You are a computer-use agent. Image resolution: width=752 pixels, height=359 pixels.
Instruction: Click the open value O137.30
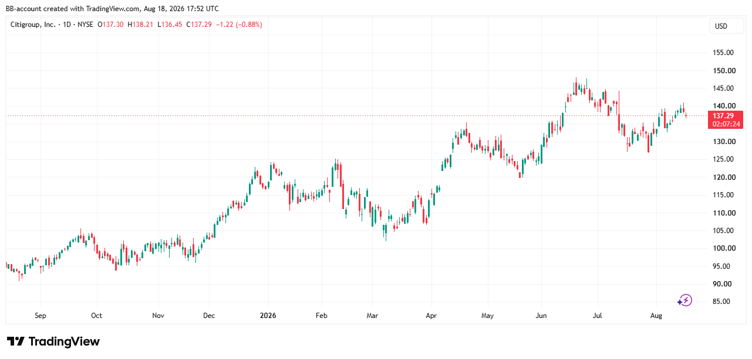[x=110, y=25]
